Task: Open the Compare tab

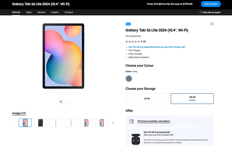Action: pyautogui.click(x=69, y=12)
